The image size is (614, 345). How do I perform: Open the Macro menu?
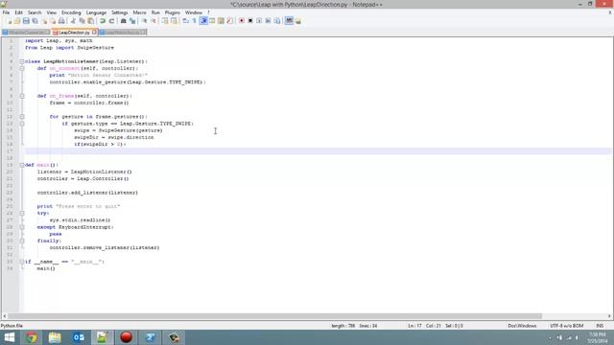tap(139, 12)
